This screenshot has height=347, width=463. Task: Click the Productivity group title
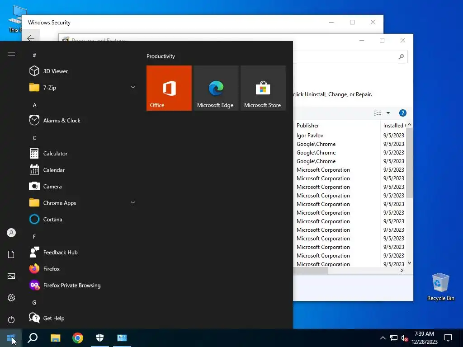click(161, 56)
